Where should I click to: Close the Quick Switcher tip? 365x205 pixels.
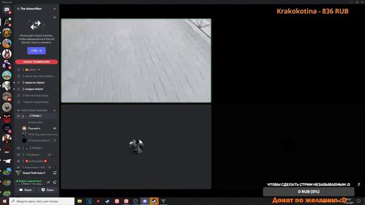[55, 17]
